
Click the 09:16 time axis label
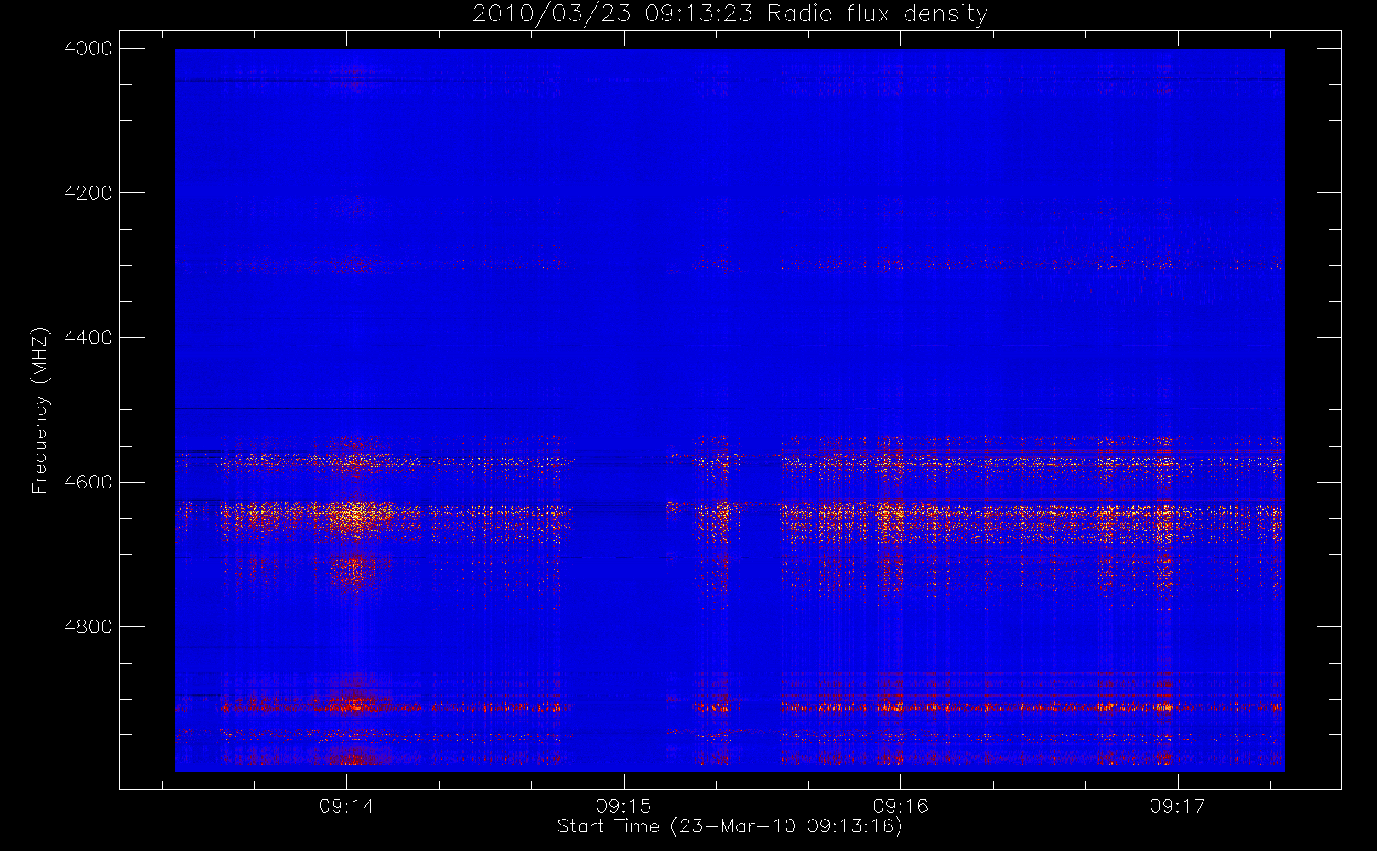(900, 805)
